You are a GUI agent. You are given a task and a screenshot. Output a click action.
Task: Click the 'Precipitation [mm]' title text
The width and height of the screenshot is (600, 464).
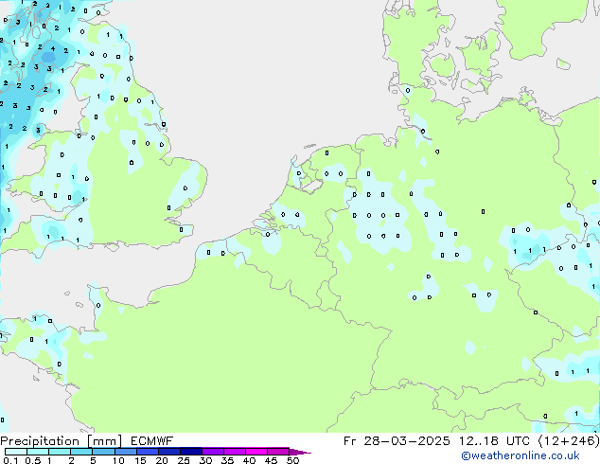pyautogui.click(x=62, y=441)
